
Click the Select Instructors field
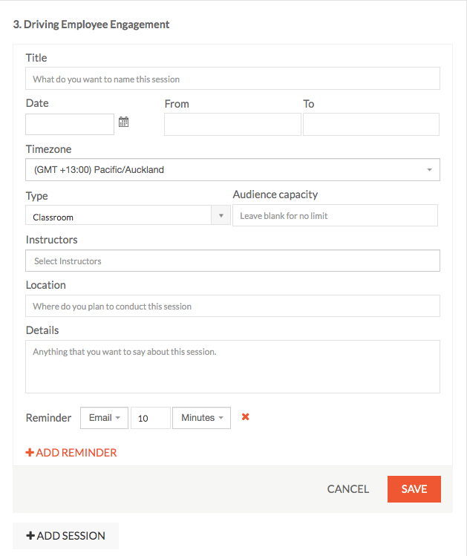(x=232, y=261)
